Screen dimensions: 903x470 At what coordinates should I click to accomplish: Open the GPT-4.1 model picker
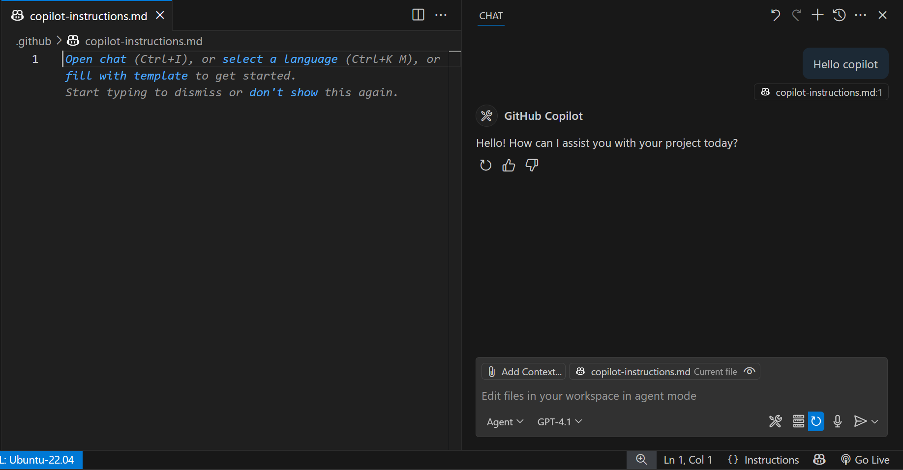(x=559, y=421)
